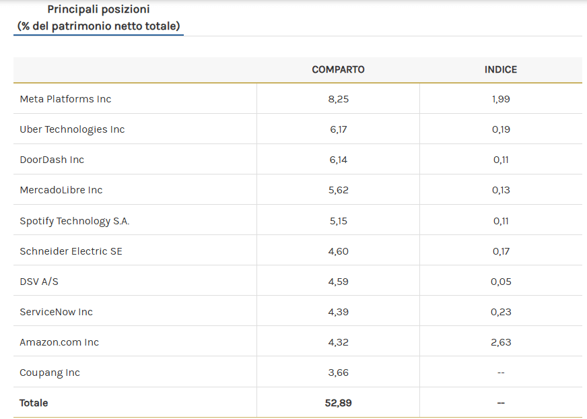
Task: Click the COMPARTO column header
Action: [x=338, y=69]
